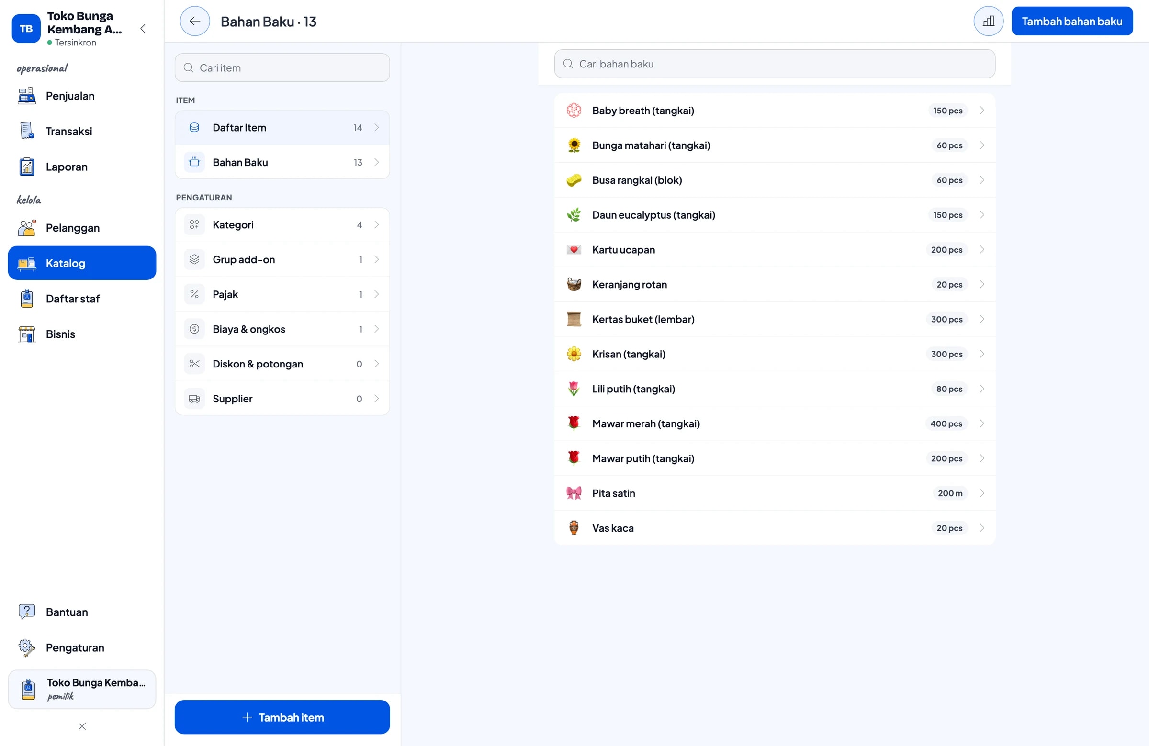Open the Daftar Item list entry
The width and height of the screenshot is (1149, 746).
click(x=282, y=128)
